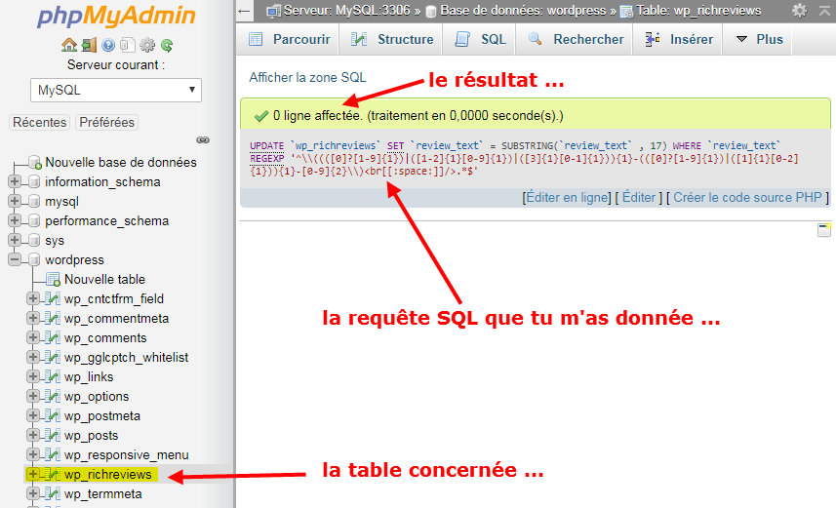Viewport: 836px width, 508px height.
Task: Click the wp_posts table icon
Action: [x=53, y=435]
